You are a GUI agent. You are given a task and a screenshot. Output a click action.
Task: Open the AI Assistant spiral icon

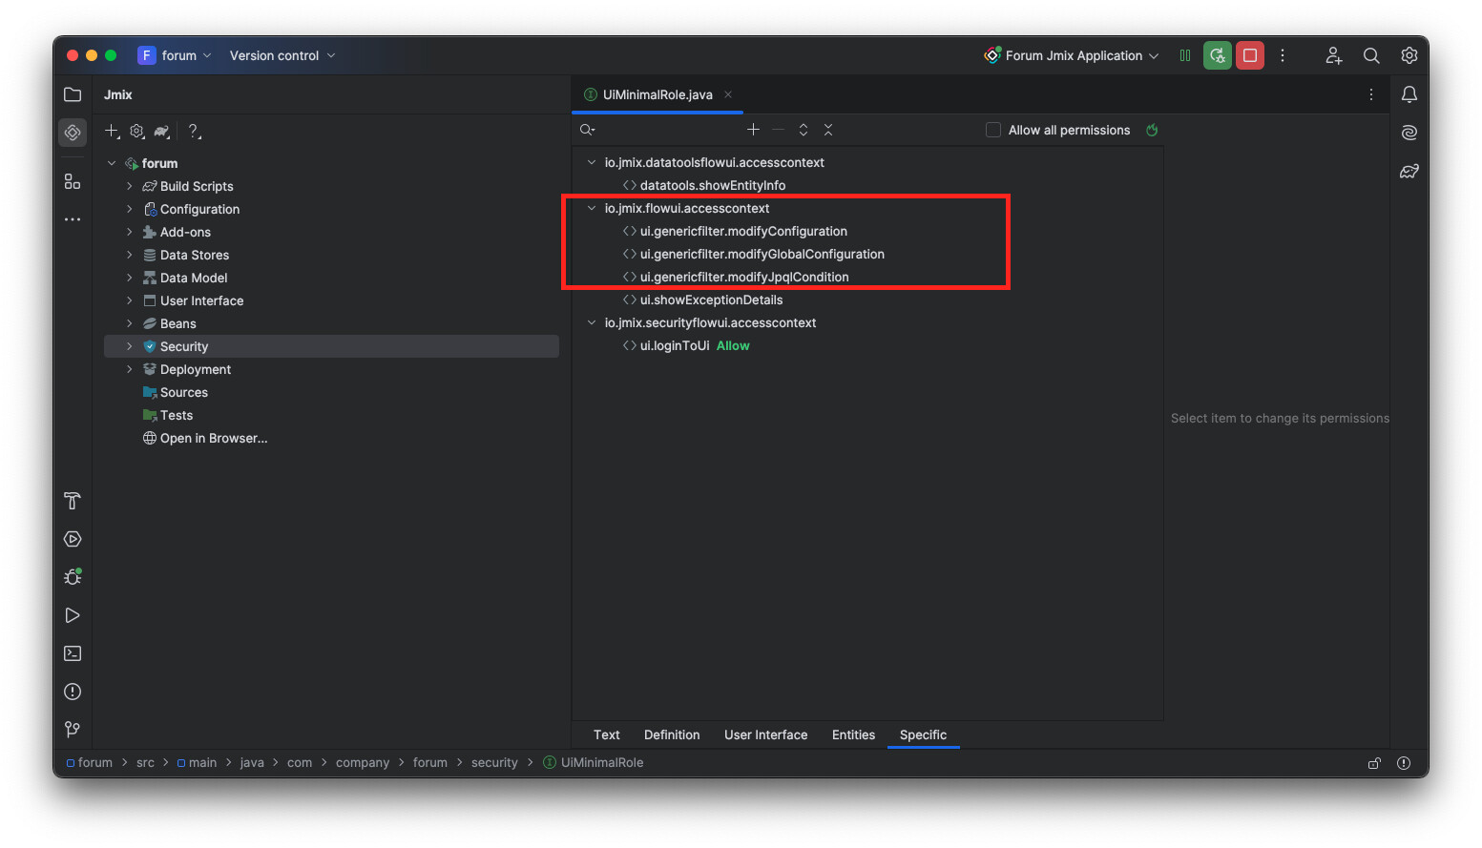click(1409, 133)
